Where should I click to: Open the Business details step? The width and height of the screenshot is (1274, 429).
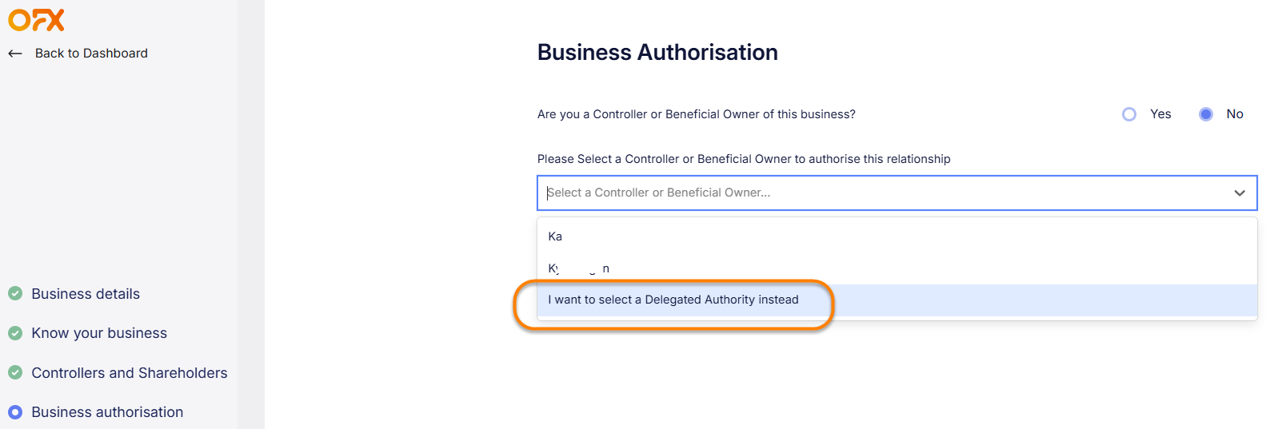pos(86,294)
